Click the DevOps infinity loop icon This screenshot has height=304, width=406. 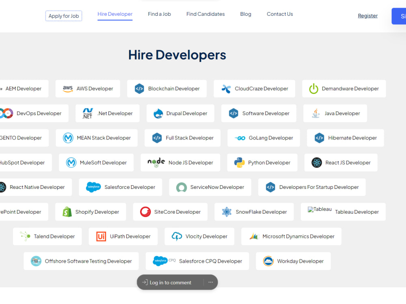(6, 113)
